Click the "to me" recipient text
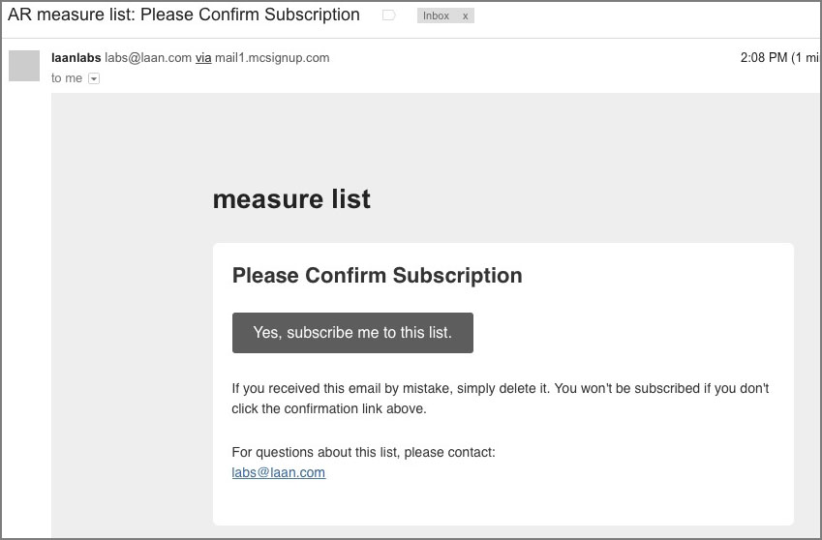Screen dimensions: 822x540 click(67, 78)
